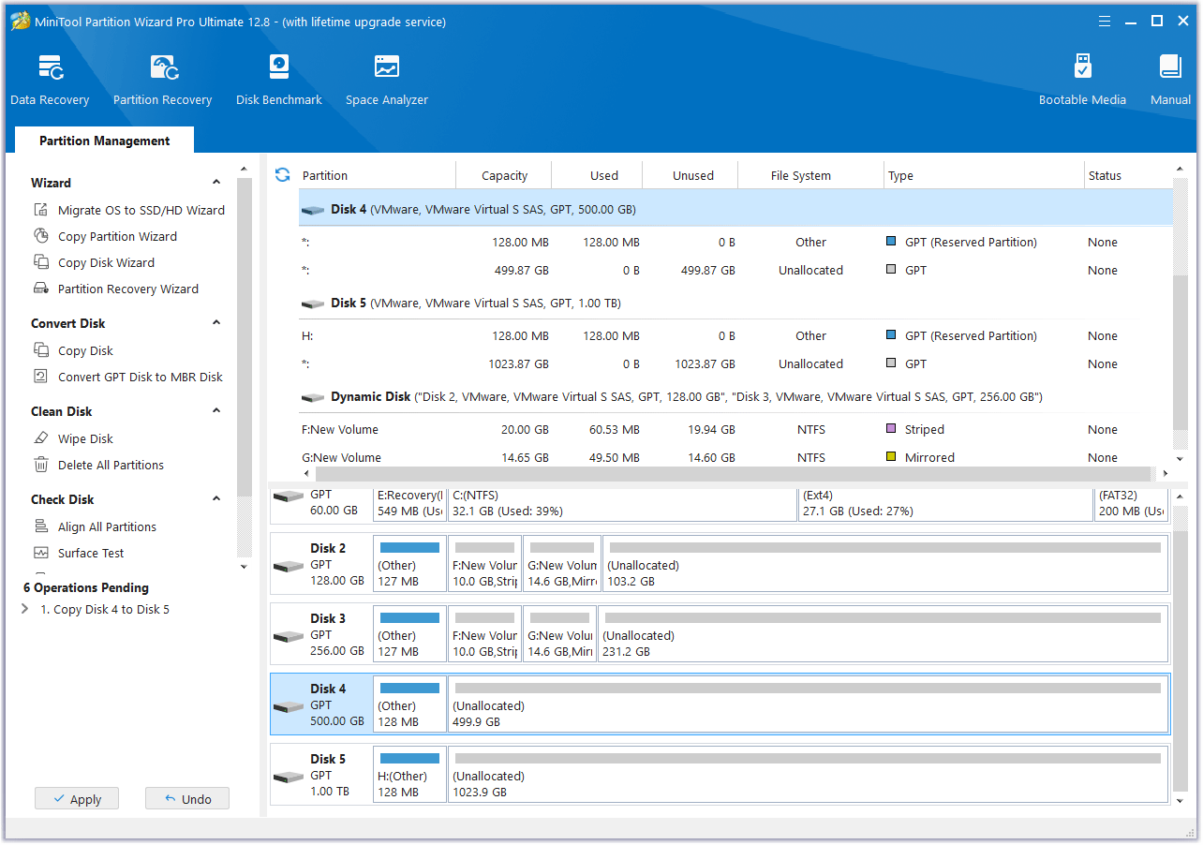Collapse the Convert Disk section

216,323
